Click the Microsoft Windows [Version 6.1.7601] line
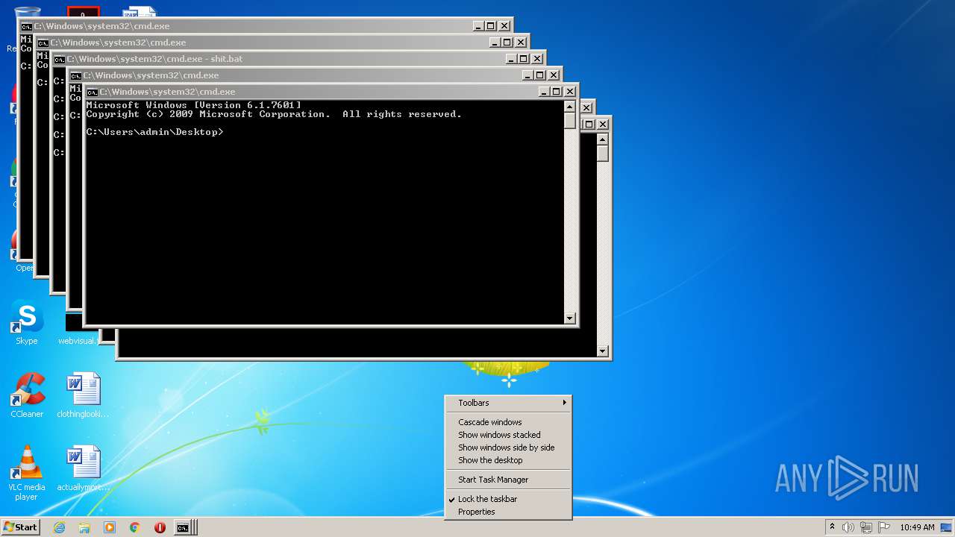Image resolution: width=955 pixels, height=537 pixels. 194,105
